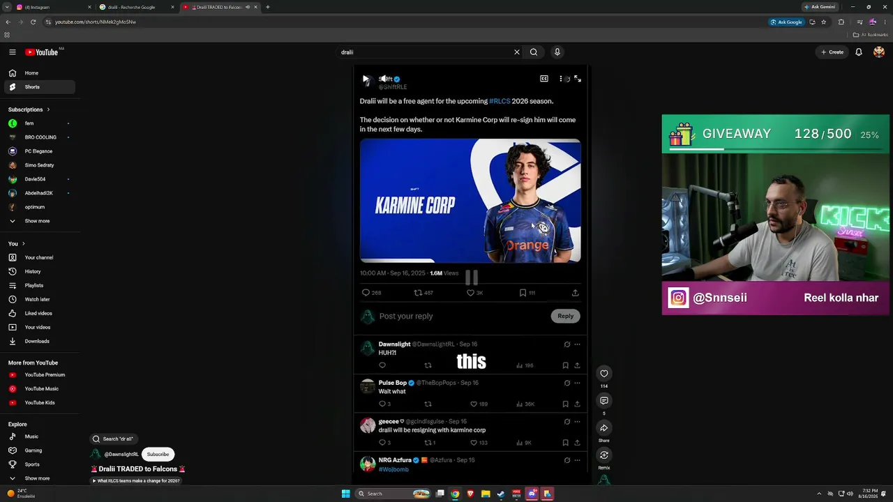Open Liked videos in the sidebar

click(x=39, y=314)
